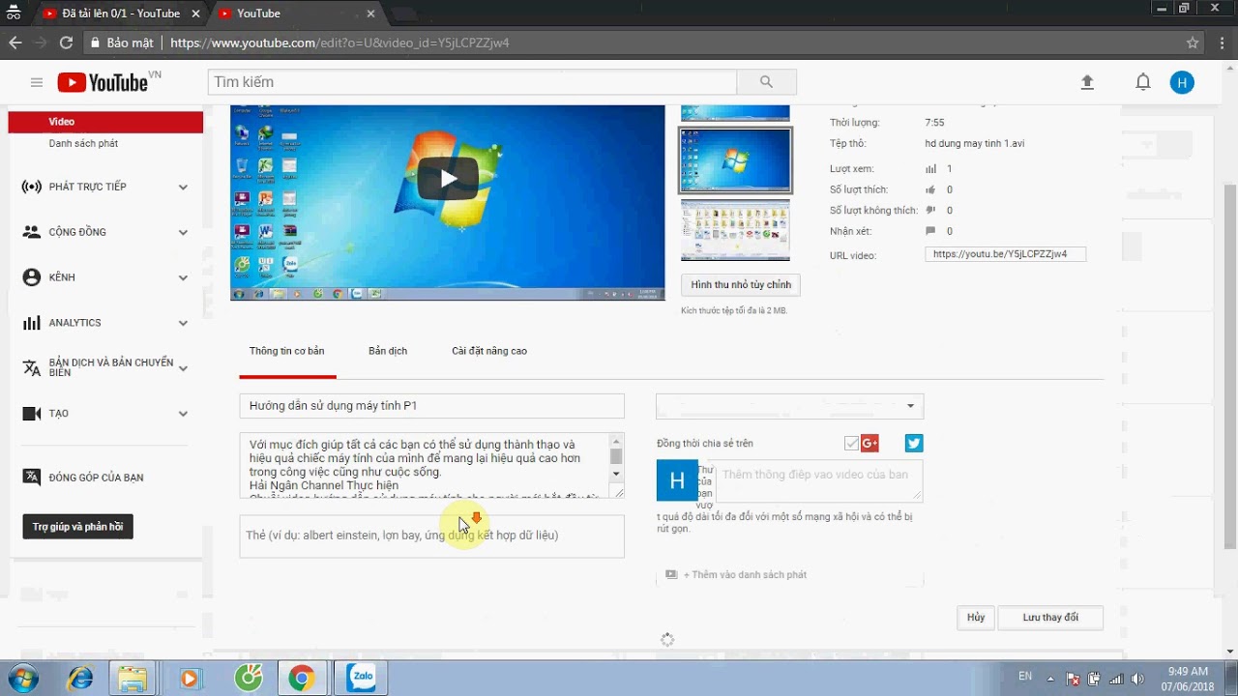Expand the Cộng đồng section

(183, 232)
